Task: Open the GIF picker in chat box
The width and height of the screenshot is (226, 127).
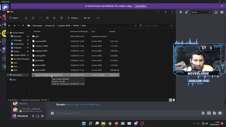Action: click(x=209, y=113)
